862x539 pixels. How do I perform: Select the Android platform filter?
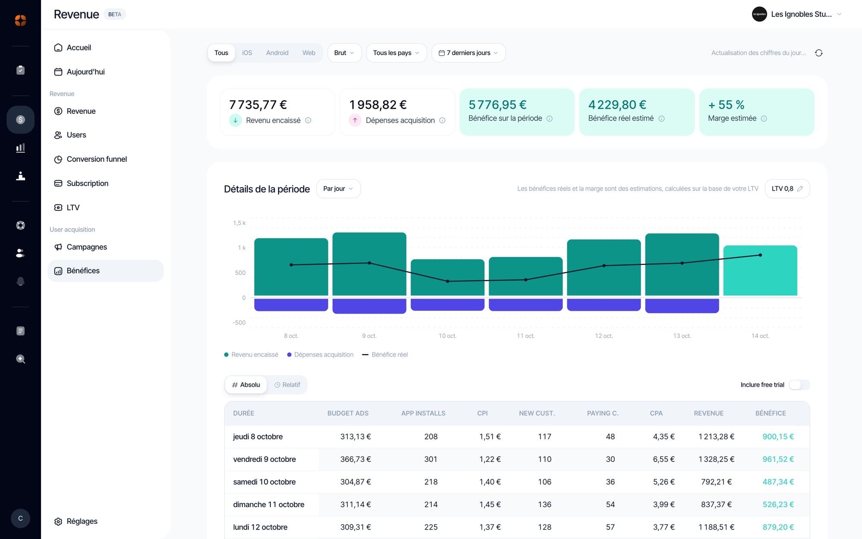point(277,53)
